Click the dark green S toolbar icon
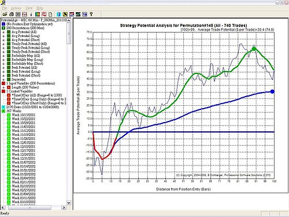This screenshot has width=289, height=217. 78,14
